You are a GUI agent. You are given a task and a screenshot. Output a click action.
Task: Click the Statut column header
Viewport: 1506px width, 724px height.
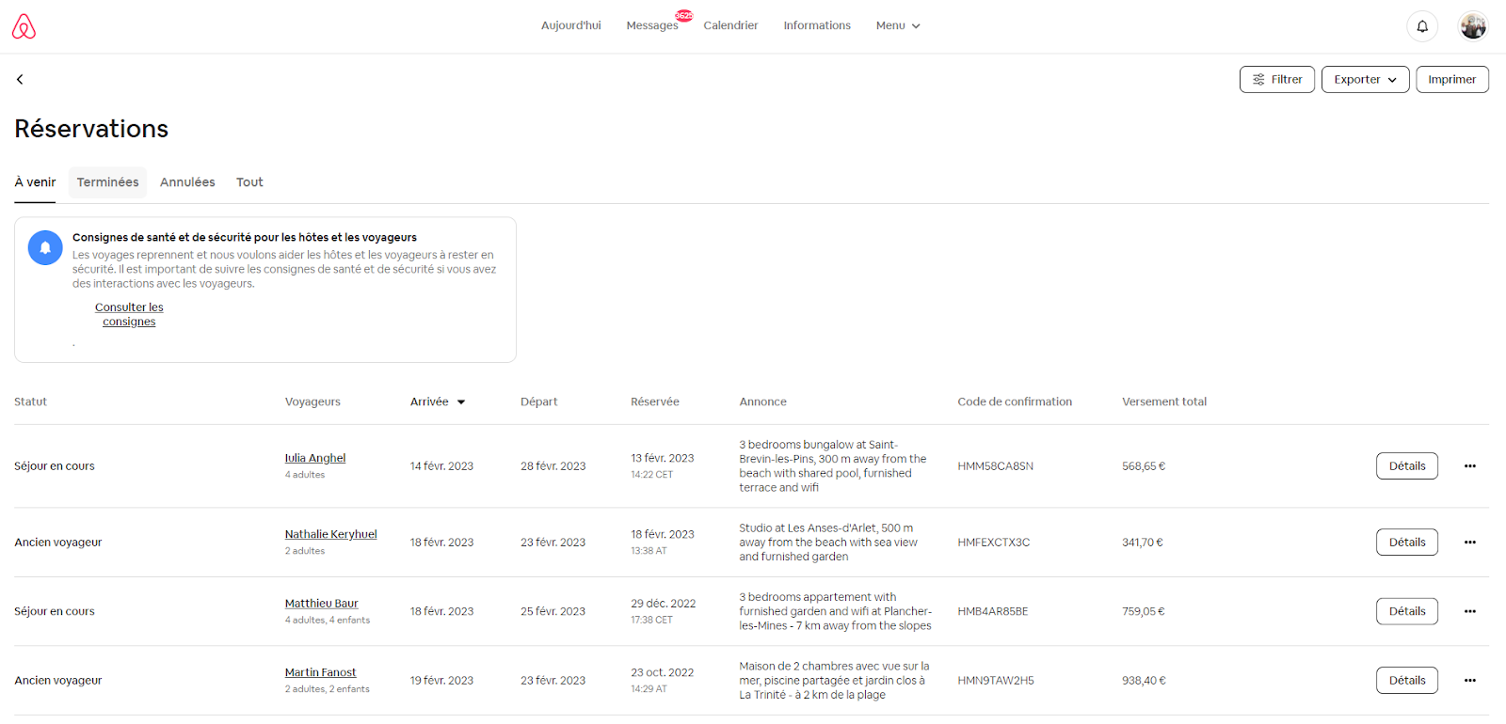click(30, 402)
